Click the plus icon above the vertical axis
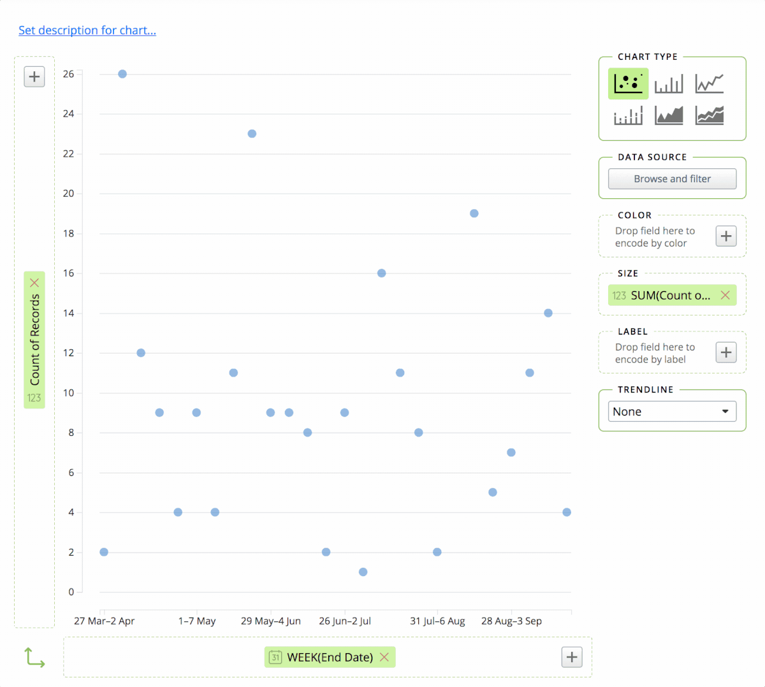The height and width of the screenshot is (687, 765). pyautogui.click(x=34, y=76)
